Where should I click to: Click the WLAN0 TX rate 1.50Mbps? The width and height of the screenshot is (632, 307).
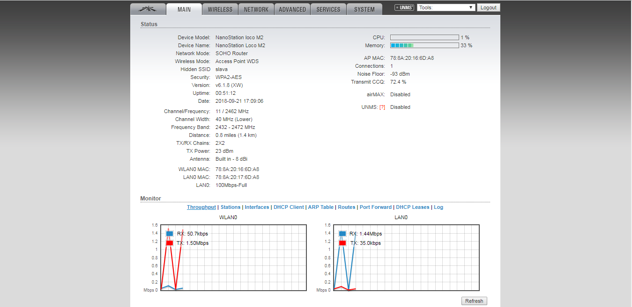(x=197, y=243)
